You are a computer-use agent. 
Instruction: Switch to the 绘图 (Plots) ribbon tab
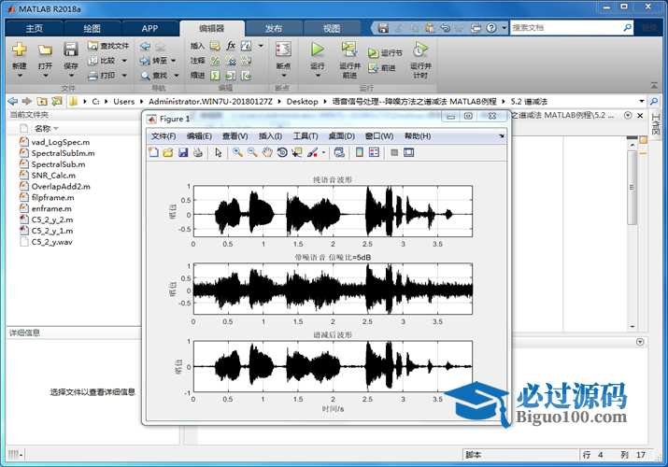point(92,28)
